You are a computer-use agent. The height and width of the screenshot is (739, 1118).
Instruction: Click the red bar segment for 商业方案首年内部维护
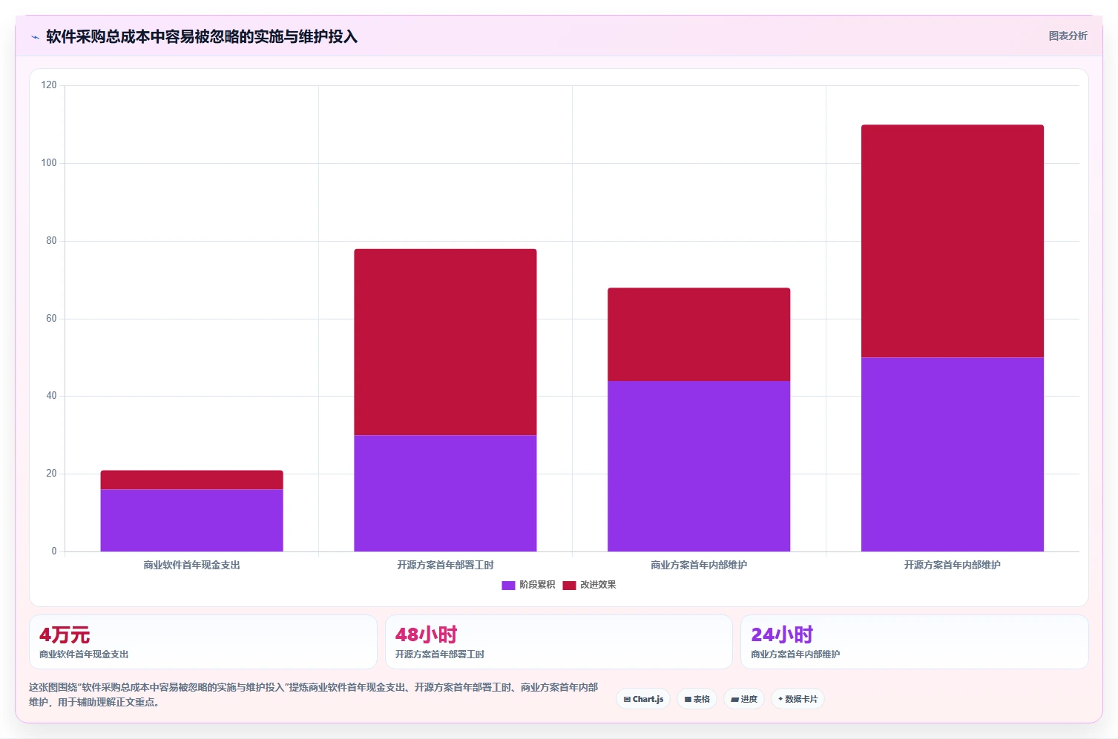[x=699, y=334]
